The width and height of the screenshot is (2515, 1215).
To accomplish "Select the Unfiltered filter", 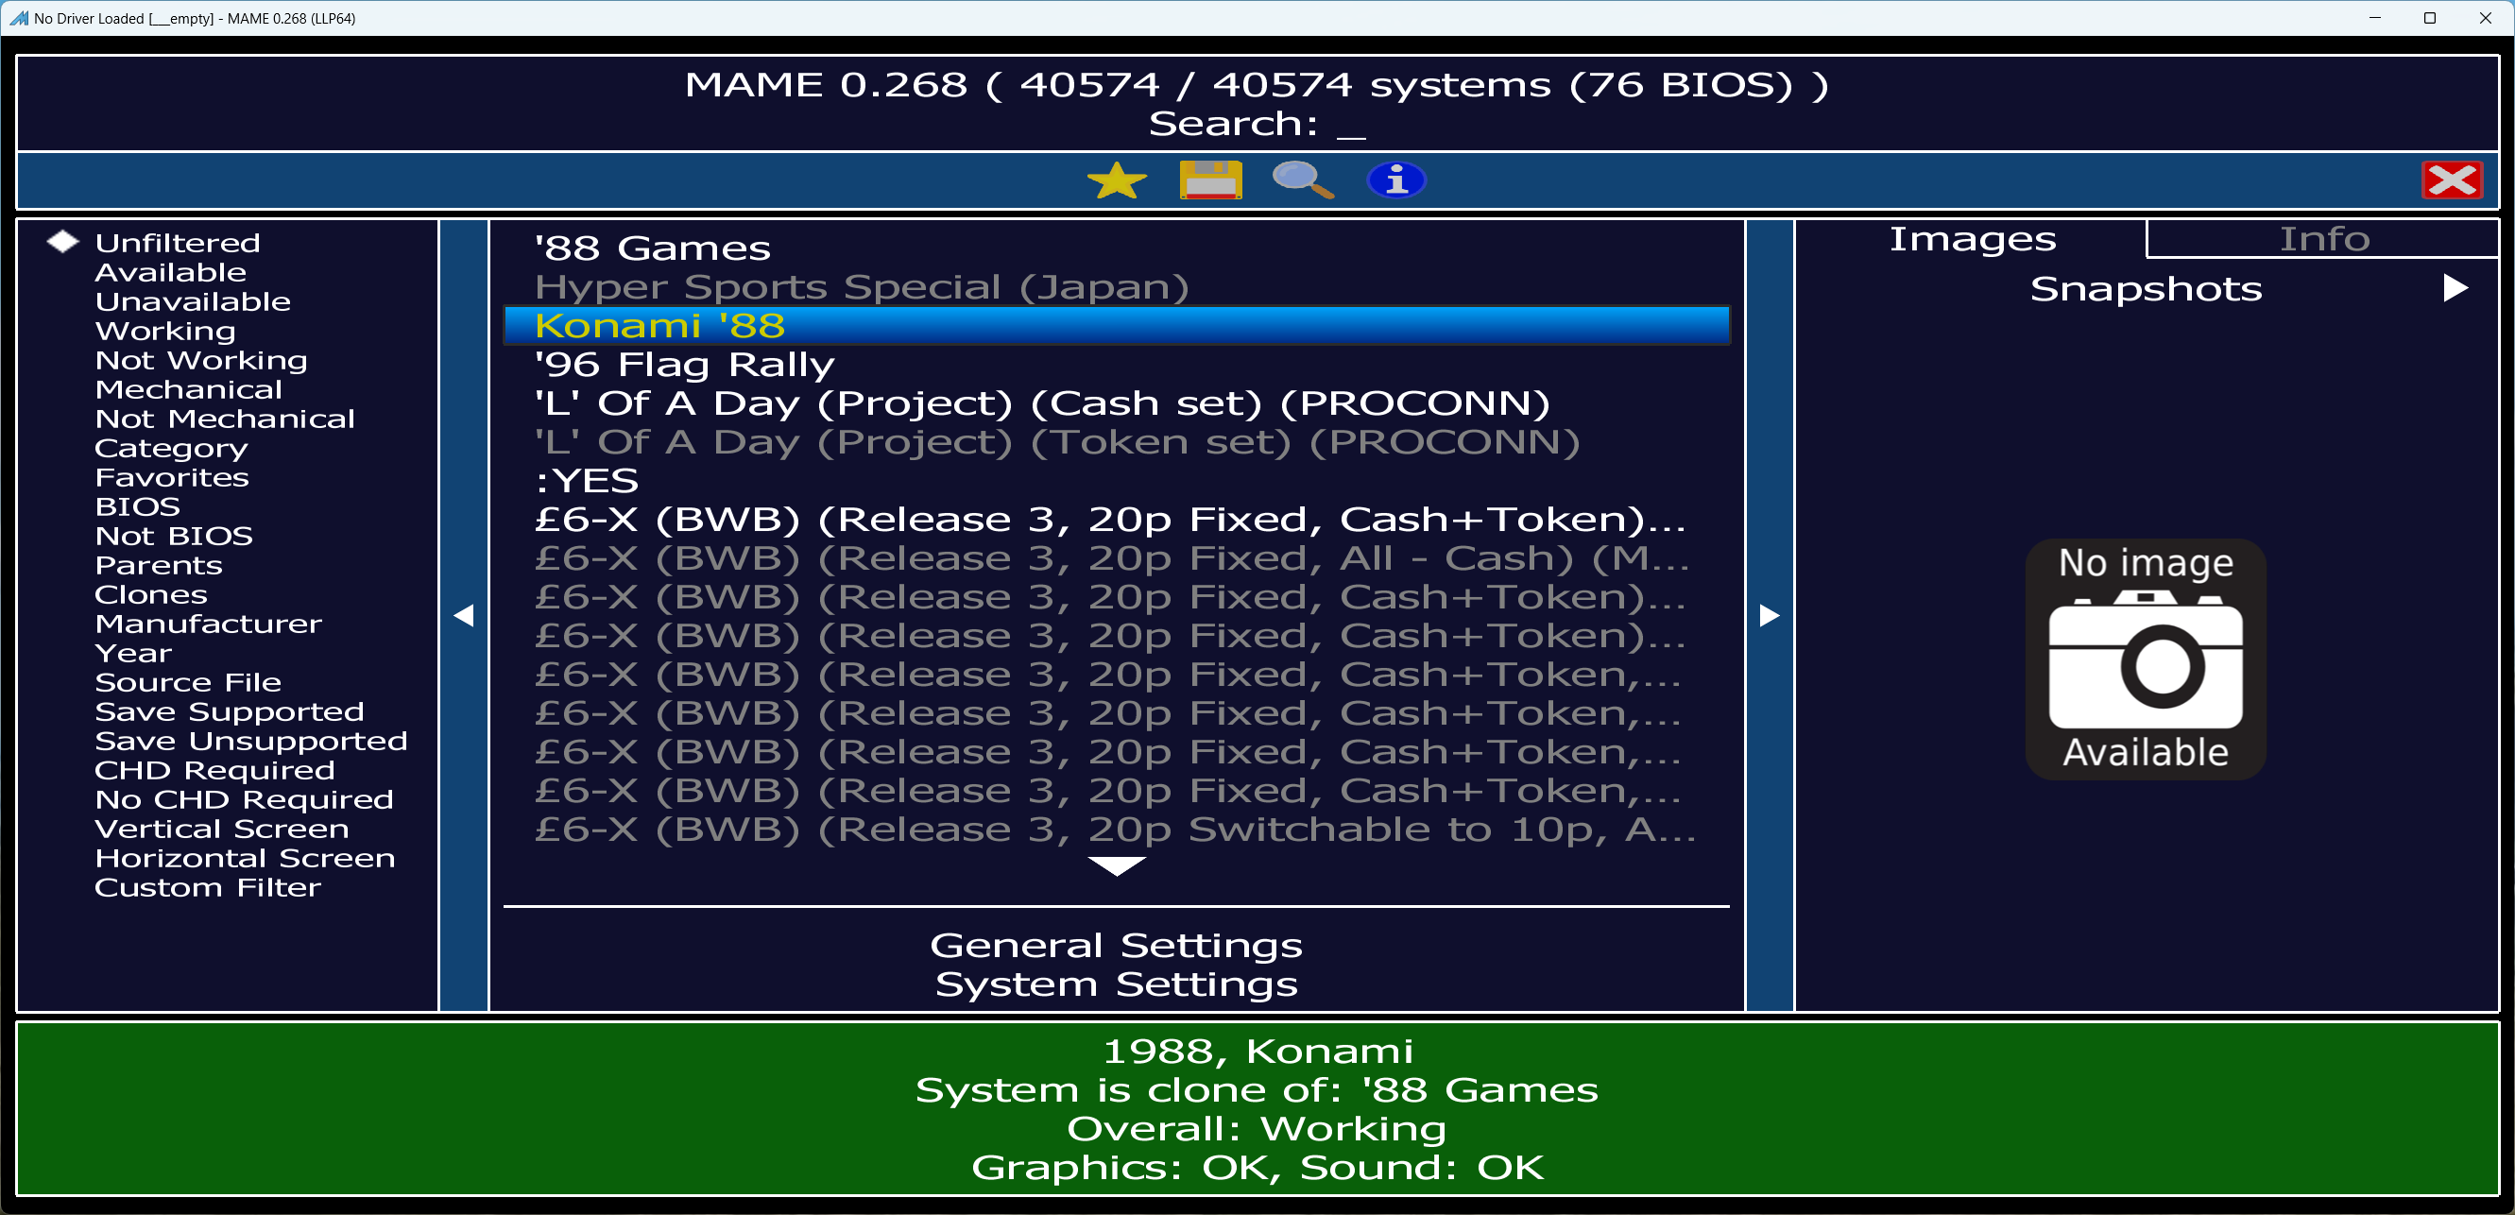I will tap(178, 243).
